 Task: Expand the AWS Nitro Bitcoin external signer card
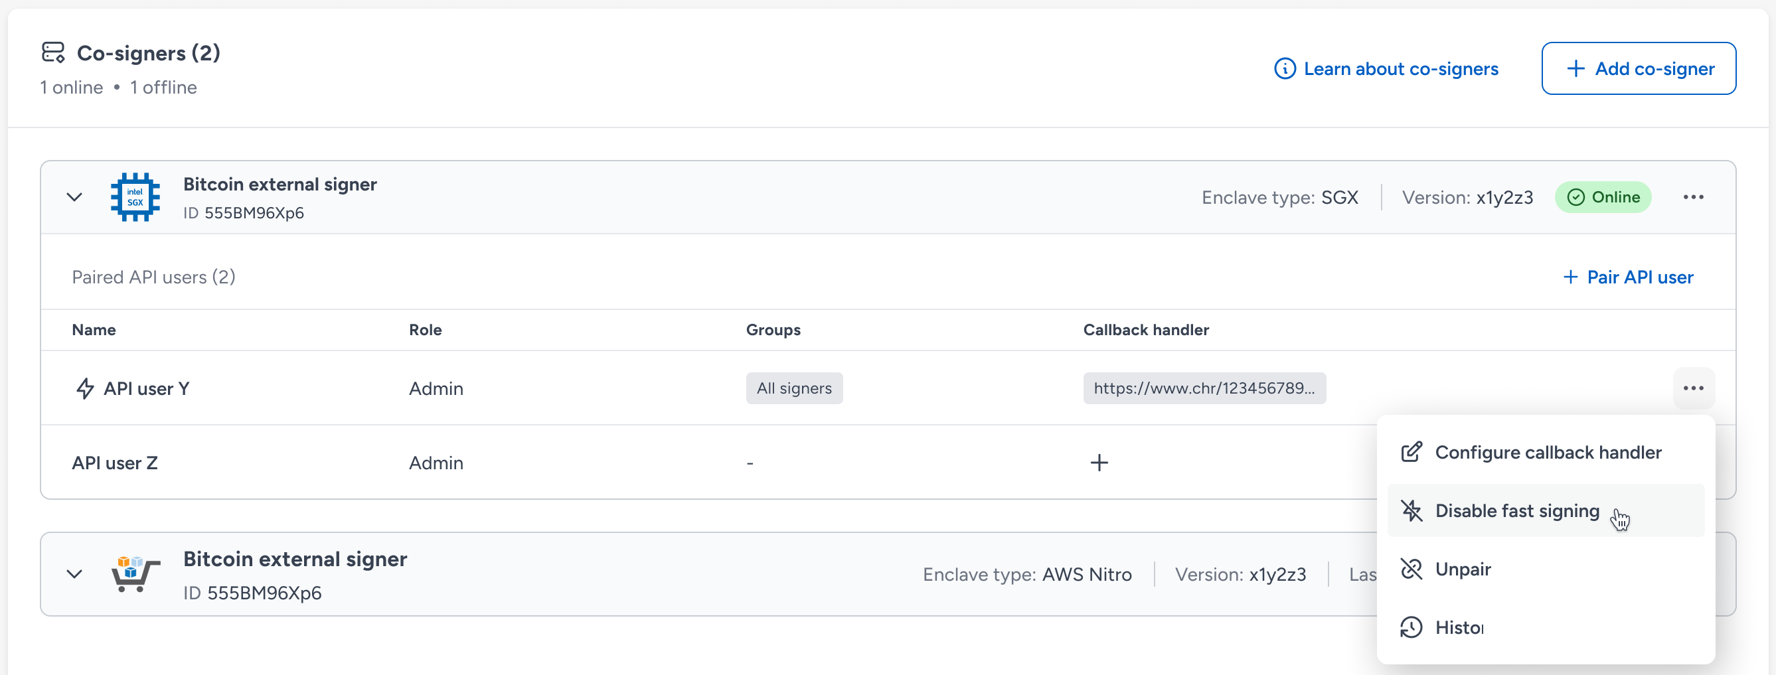click(74, 573)
